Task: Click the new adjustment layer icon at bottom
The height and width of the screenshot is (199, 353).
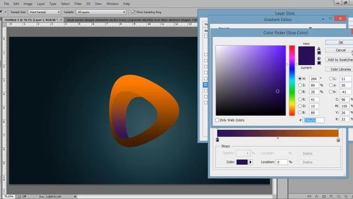Action: point(331,197)
